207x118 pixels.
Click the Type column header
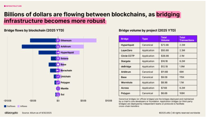[150, 39]
